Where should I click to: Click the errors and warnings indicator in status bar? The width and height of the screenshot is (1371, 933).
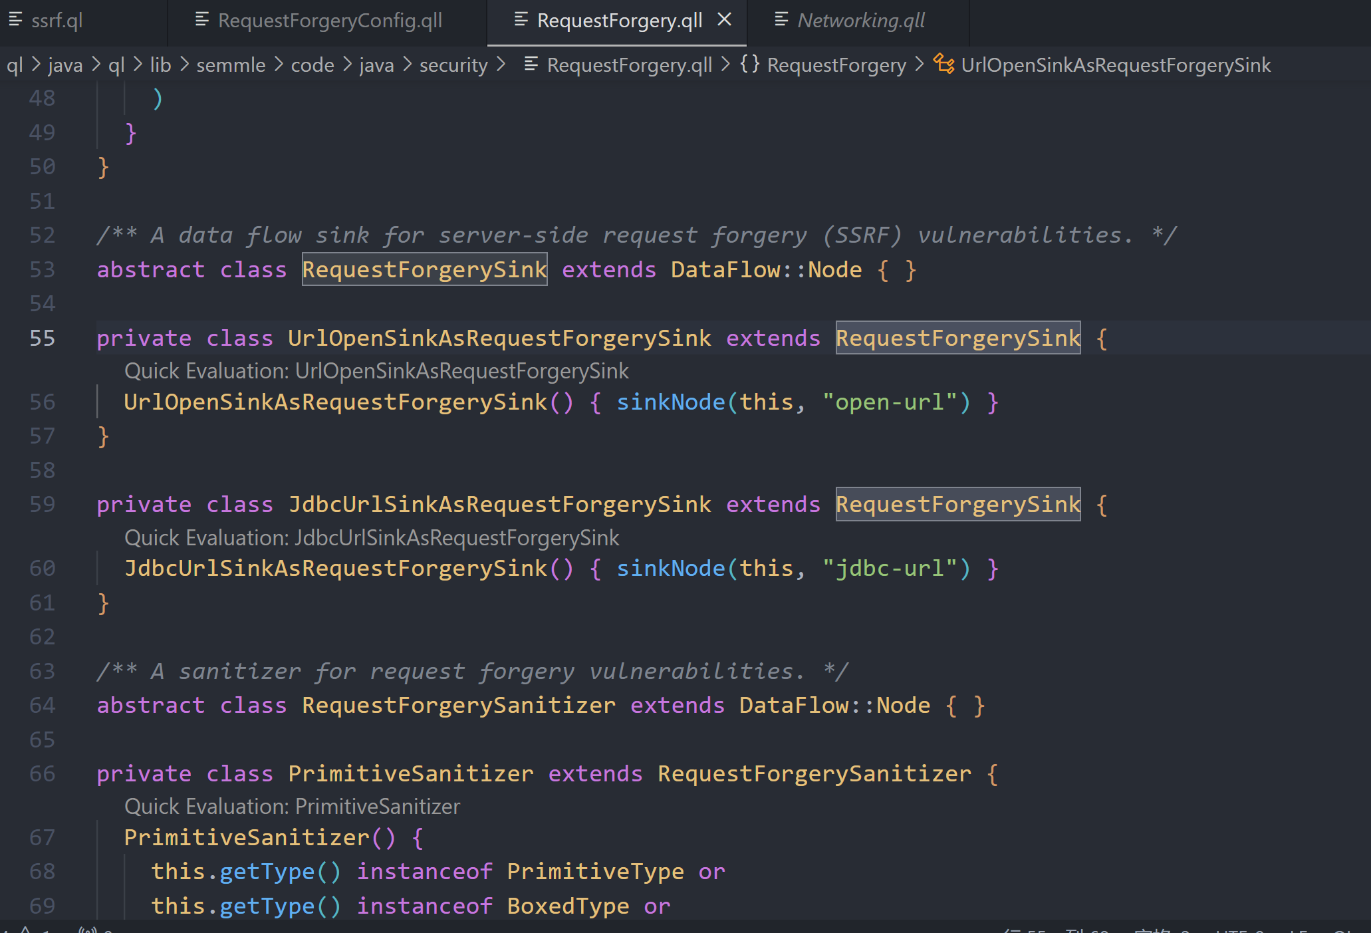27,928
